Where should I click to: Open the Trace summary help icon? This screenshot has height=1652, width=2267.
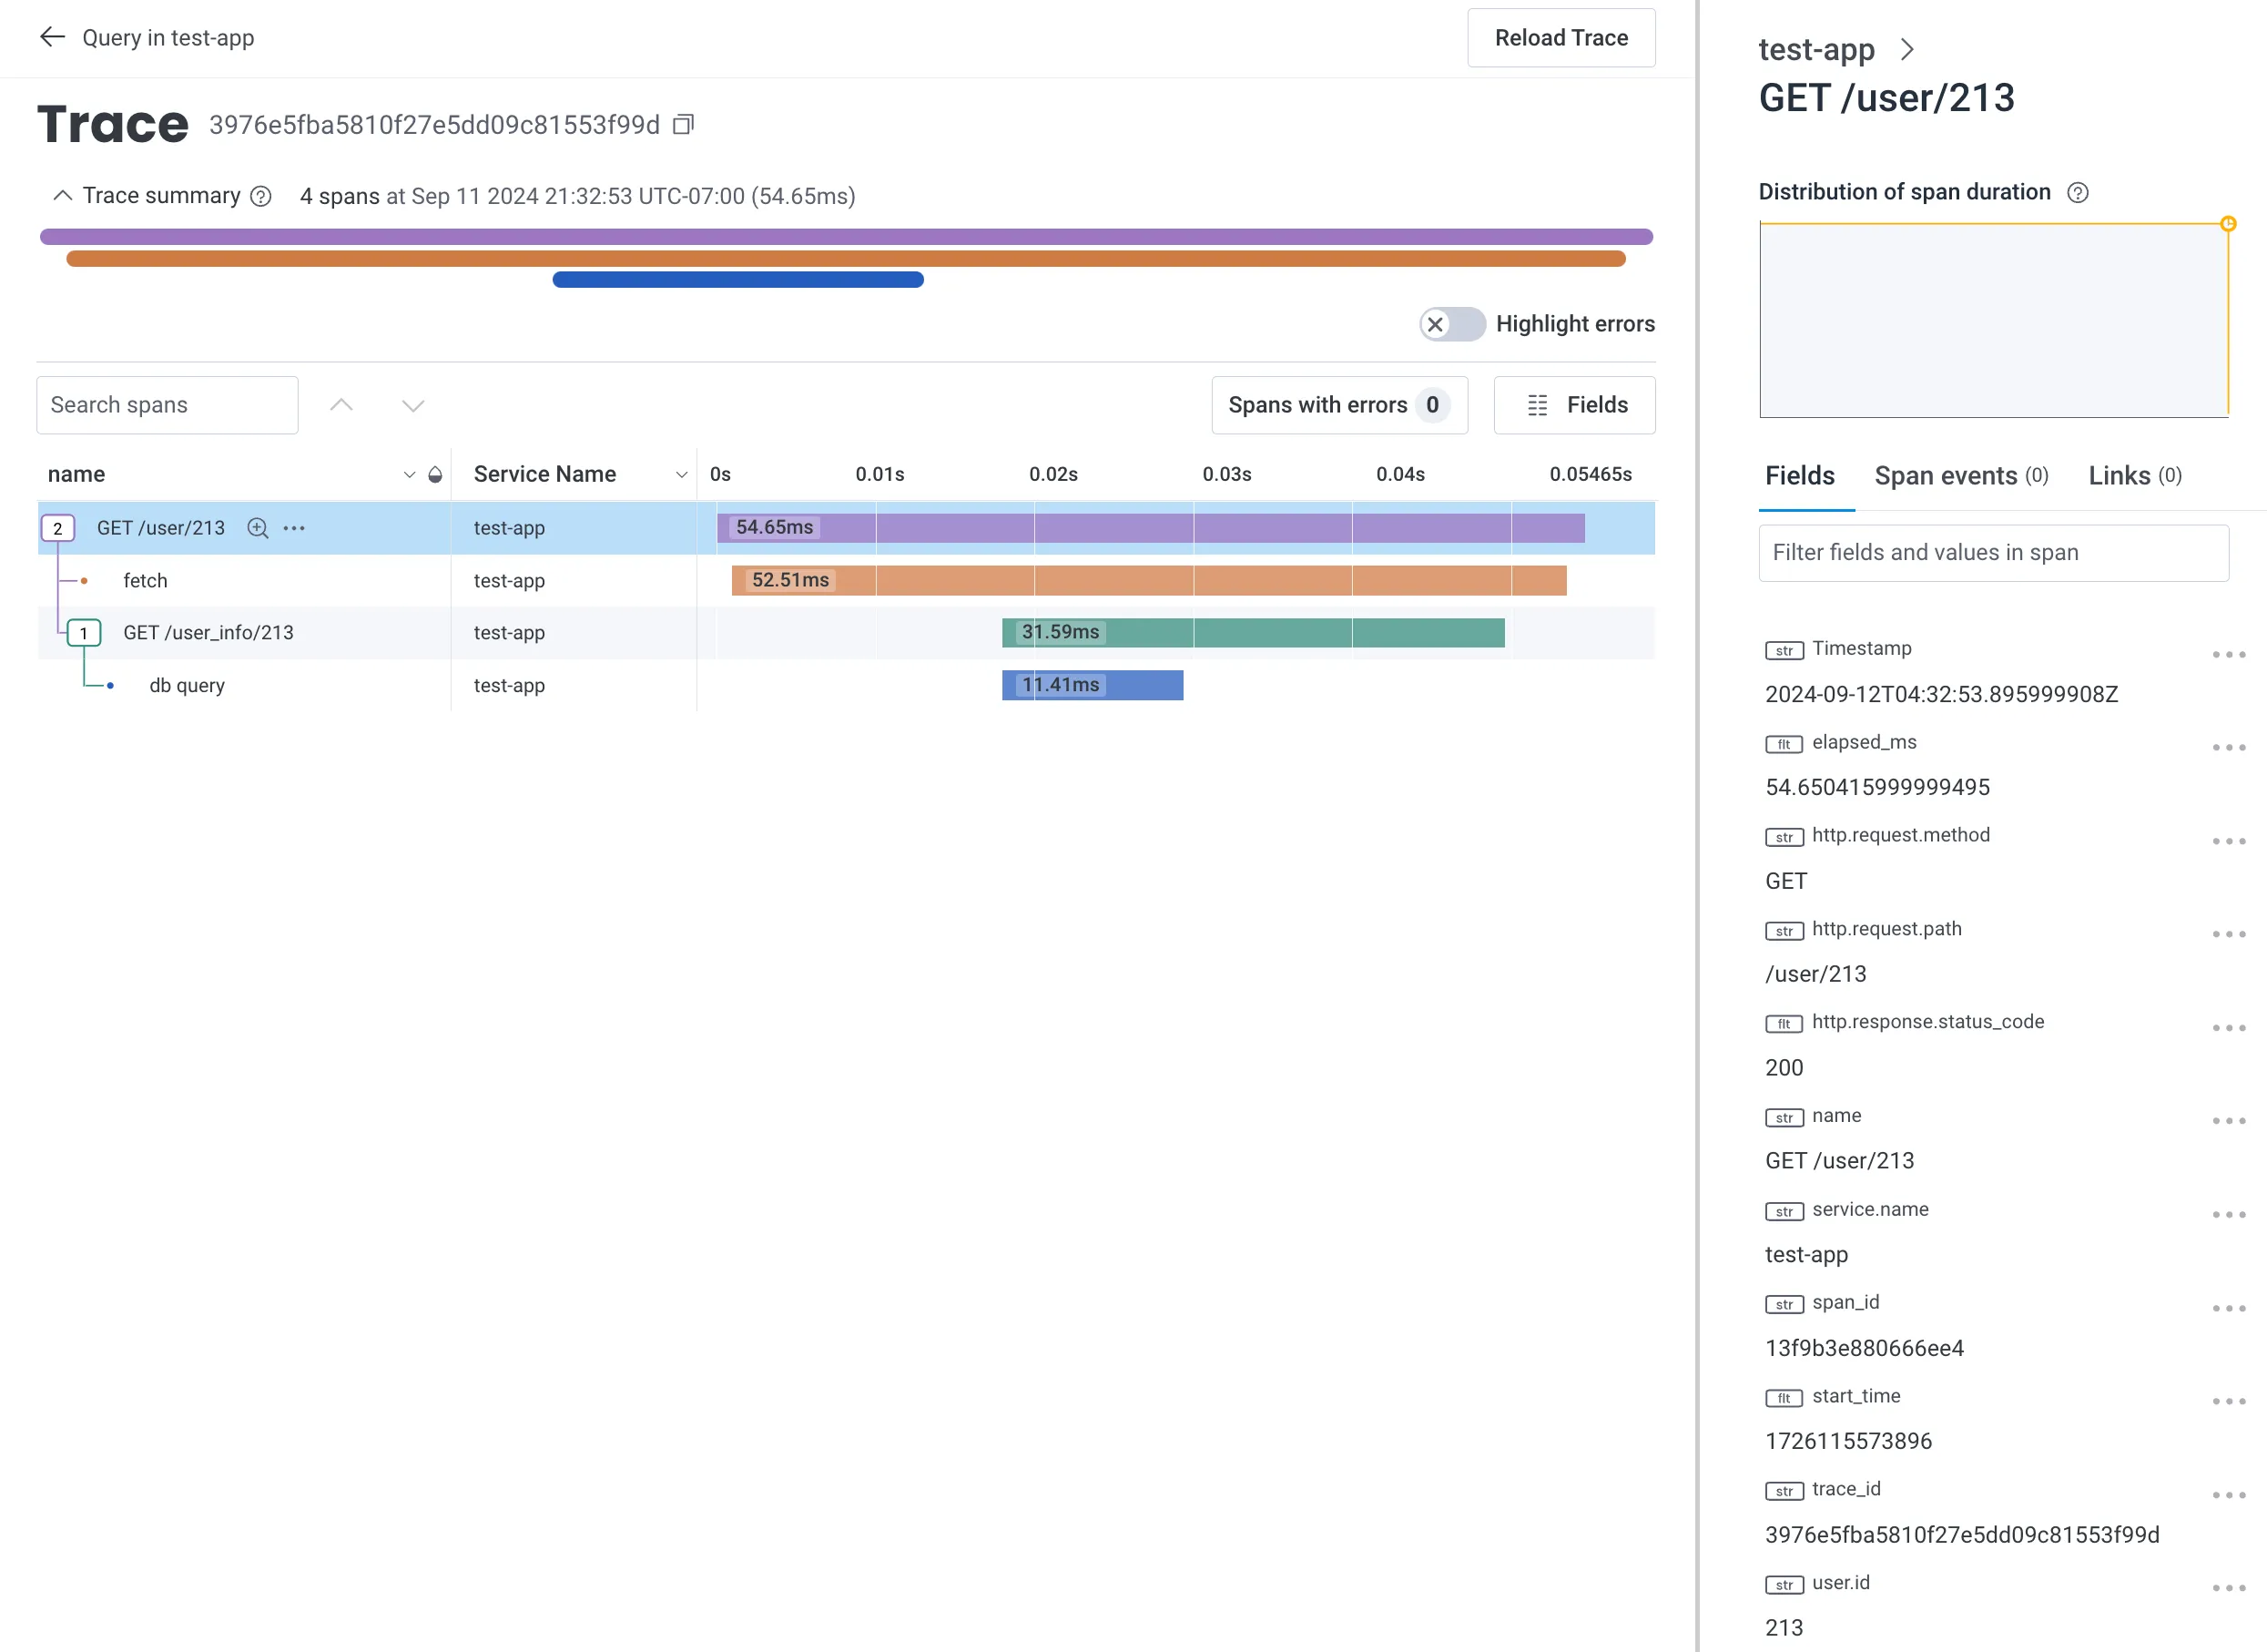[x=261, y=196]
